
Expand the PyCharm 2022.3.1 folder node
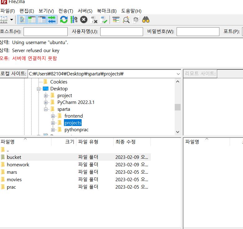click(x=46, y=102)
